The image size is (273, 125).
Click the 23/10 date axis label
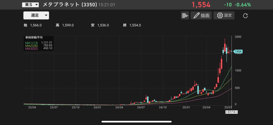click(75, 108)
